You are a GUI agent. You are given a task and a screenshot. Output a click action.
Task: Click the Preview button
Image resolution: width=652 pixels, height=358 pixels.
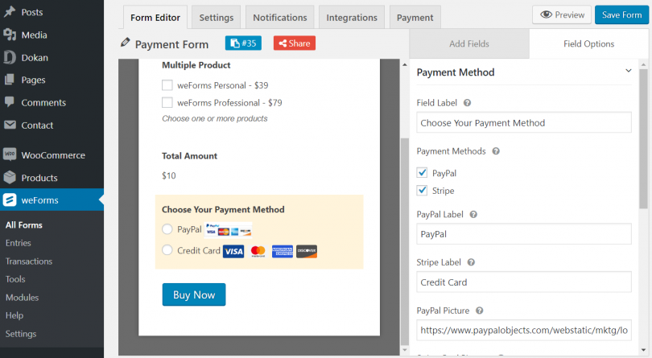[x=562, y=15]
